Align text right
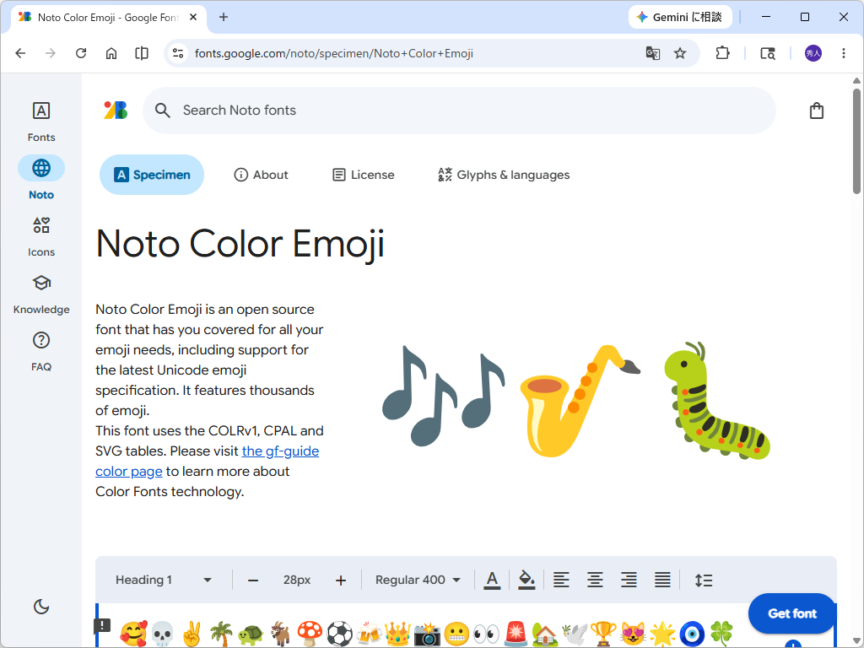The width and height of the screenshot is (864, 648). pos(629,580)
